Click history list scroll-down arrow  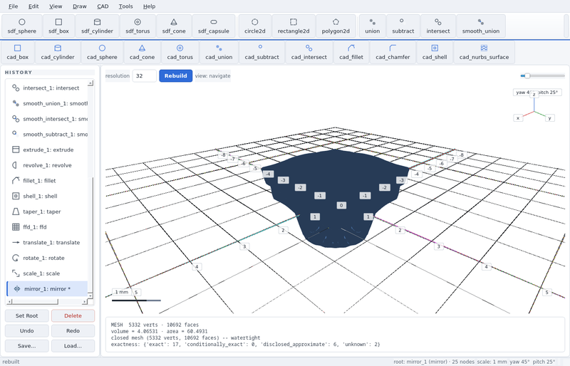[x=90, y=296]
